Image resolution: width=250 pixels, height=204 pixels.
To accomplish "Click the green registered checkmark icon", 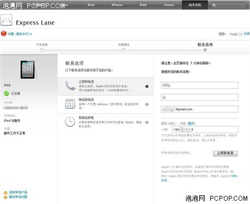I will tap(7, 94).
